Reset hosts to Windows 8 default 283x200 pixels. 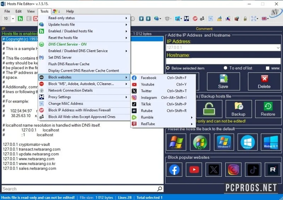click(247, 142)
